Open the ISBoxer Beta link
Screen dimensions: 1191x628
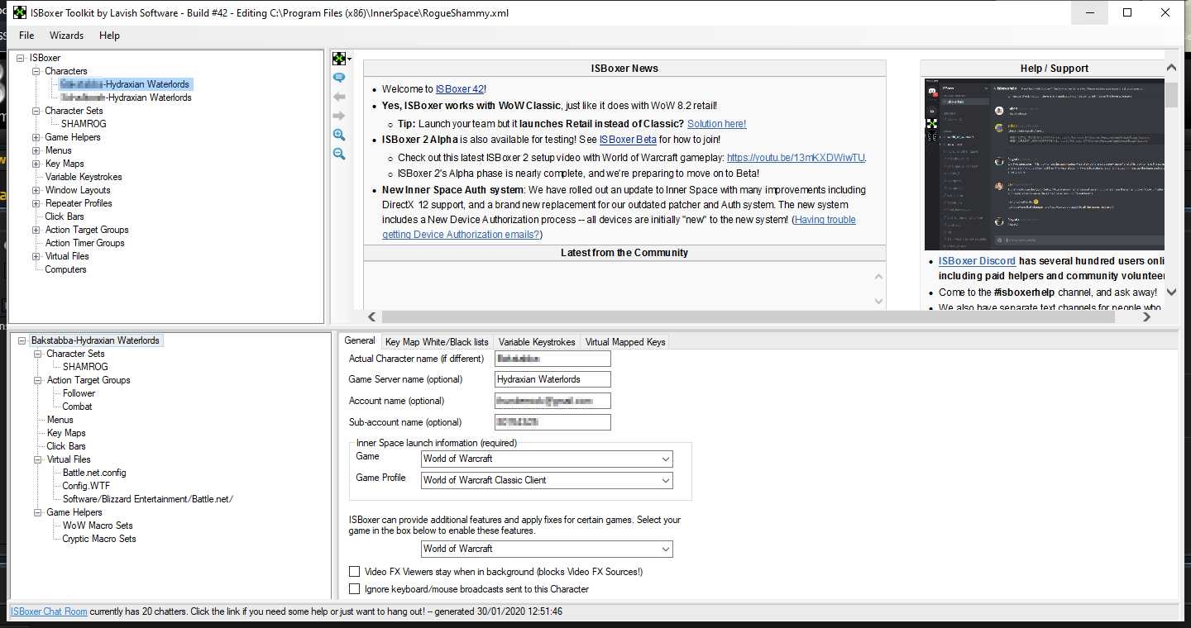click(x=628, y=140)
